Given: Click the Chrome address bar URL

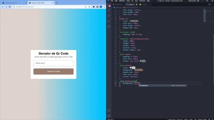Looking at the screenshot, I should (x=25, y=7).
